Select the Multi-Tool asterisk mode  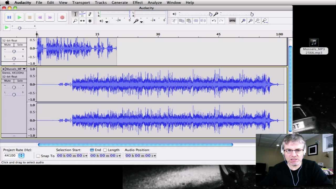point(90,21)
